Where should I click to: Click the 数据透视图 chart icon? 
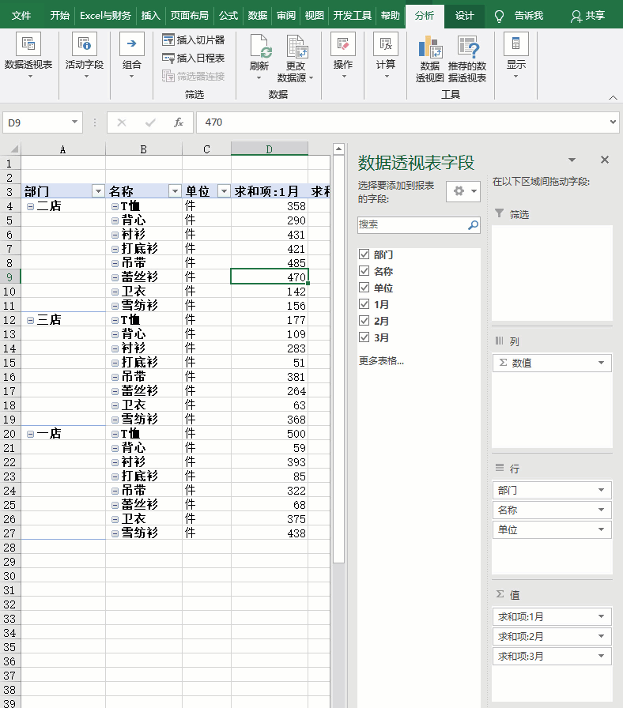coord(429,47)
